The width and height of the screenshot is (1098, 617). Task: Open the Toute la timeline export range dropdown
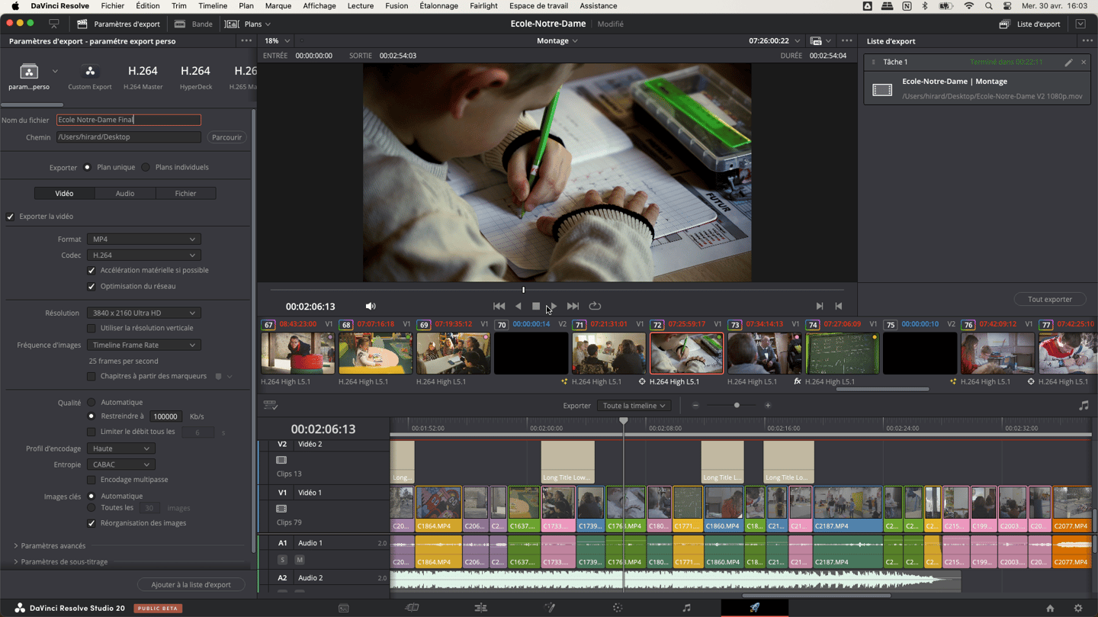pyautogui.click(x=634, y=406)
